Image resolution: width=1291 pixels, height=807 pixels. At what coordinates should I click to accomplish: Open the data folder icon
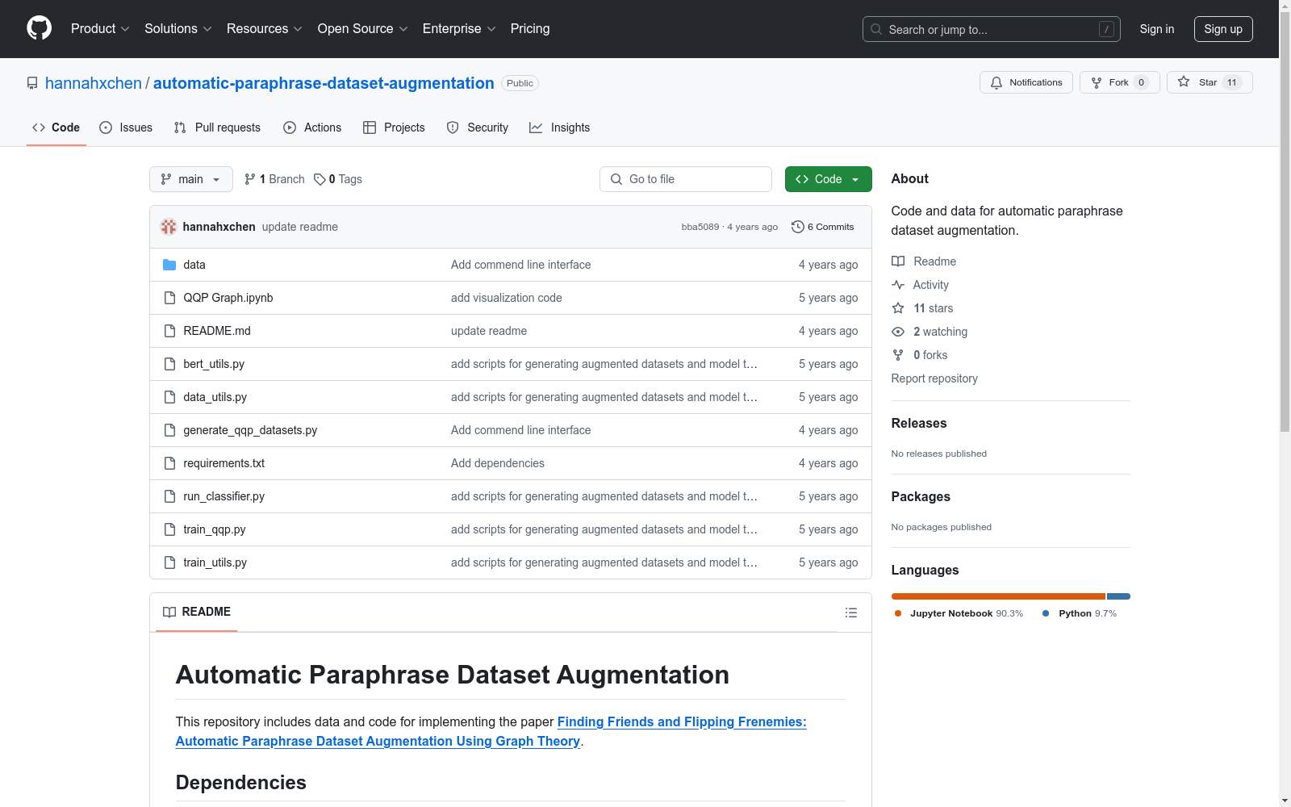169,265
